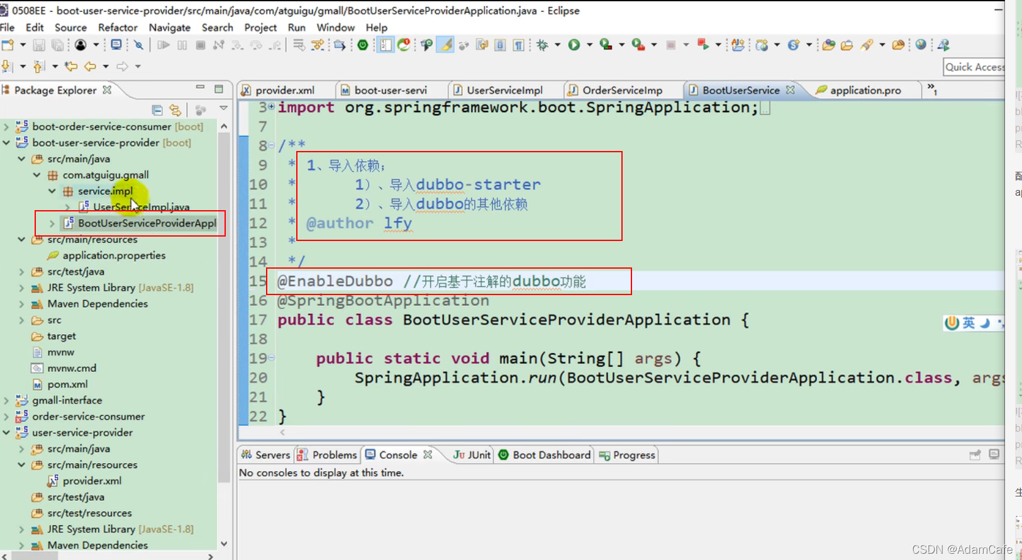The width and height of the screenshot is (1022, 560).
Task: Expand the folded imports at line 3
Action: (x=272, y=107)
